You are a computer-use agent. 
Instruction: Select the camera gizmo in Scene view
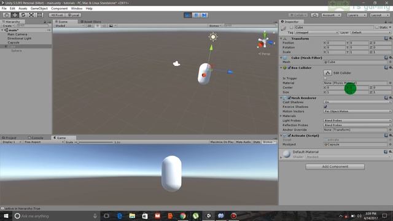click(x=176, y=64)
